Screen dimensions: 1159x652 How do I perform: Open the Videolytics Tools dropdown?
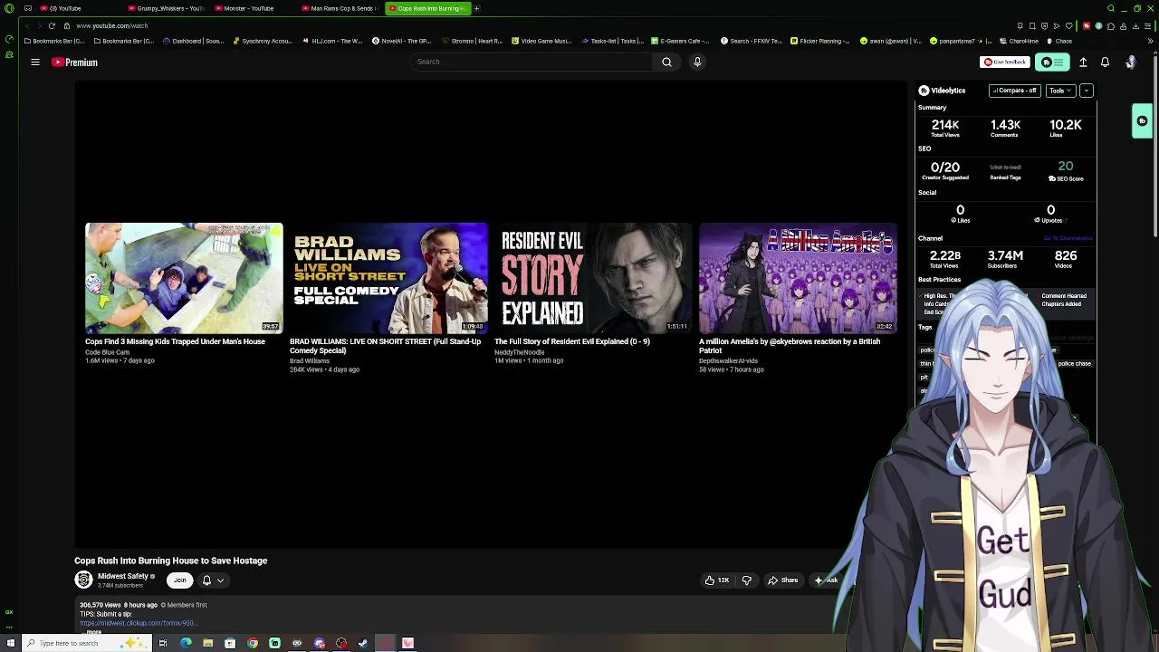click(1059, 91)
